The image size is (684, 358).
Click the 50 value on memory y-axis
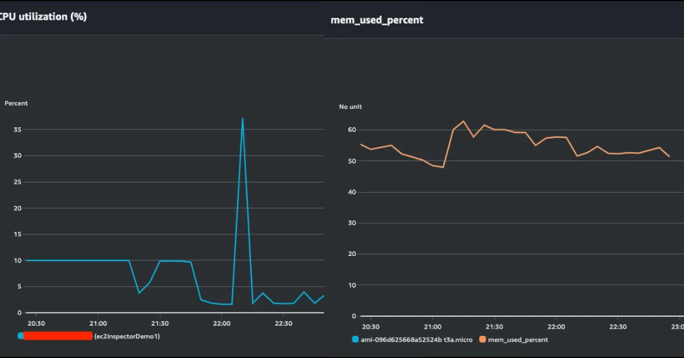point(352,161)
